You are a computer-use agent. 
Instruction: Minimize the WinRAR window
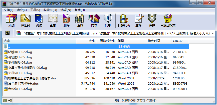(x=193, y=3)
